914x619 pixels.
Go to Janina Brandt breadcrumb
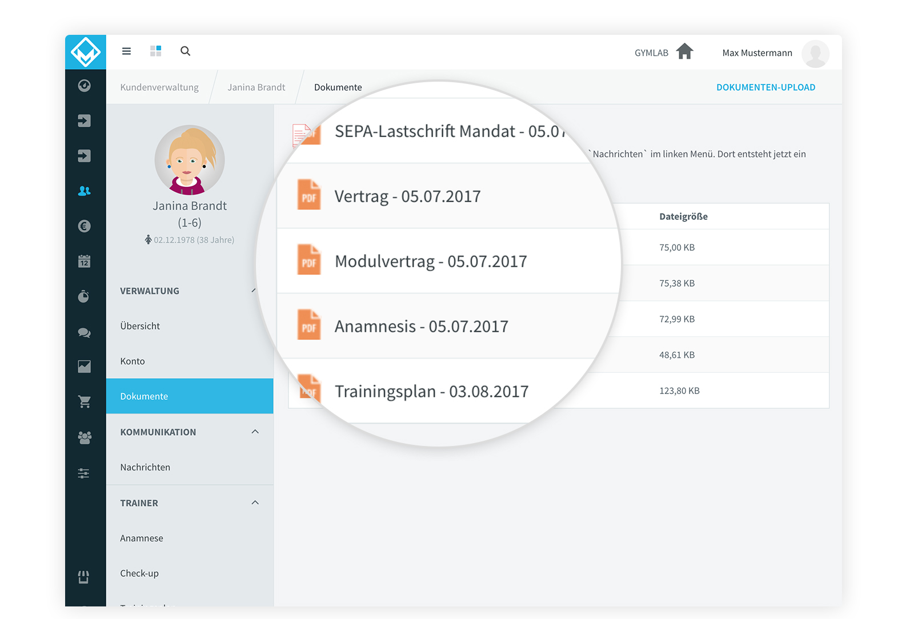256,87
